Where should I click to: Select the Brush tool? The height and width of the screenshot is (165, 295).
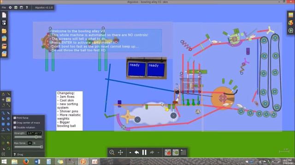tap(3, 113)
